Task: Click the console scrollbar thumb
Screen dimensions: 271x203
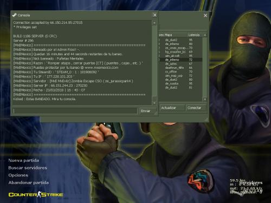Action: pyautogui.click(x=154, y=98)
